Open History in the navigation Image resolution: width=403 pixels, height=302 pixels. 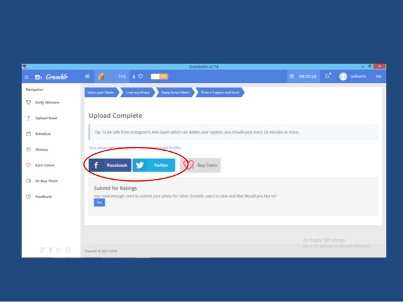coord(42,149)
